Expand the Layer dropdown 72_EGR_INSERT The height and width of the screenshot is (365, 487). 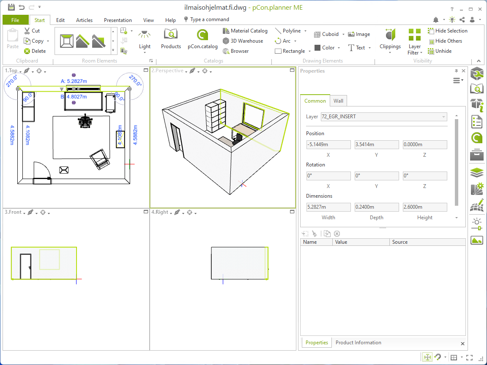point(443,117)
